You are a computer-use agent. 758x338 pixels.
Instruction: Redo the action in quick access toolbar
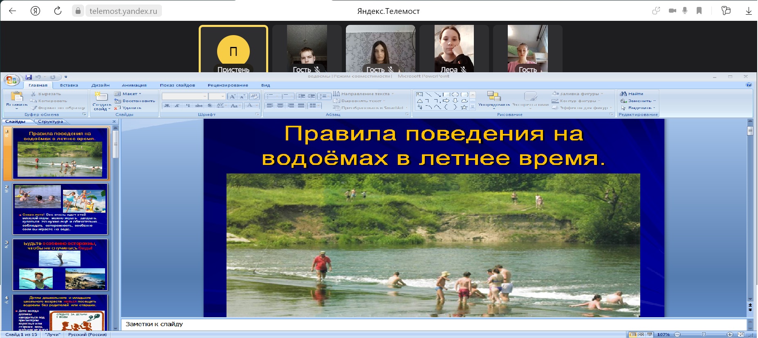(53, 77)
